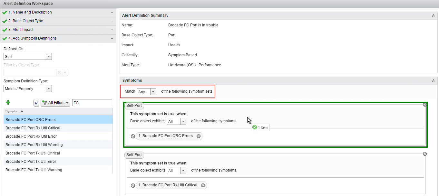Viewport: 439px width, 196px height.
Task: Remove the Brocade FC Port Rx Util Critical chip
Action: tap(203, 185)
